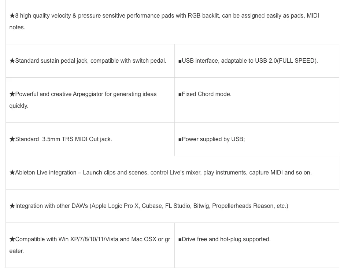The height and width of the screenshot is (272, 344).
Task: Click the star beside 'Standard sustain pedal jack'
Action: [12, 61]
